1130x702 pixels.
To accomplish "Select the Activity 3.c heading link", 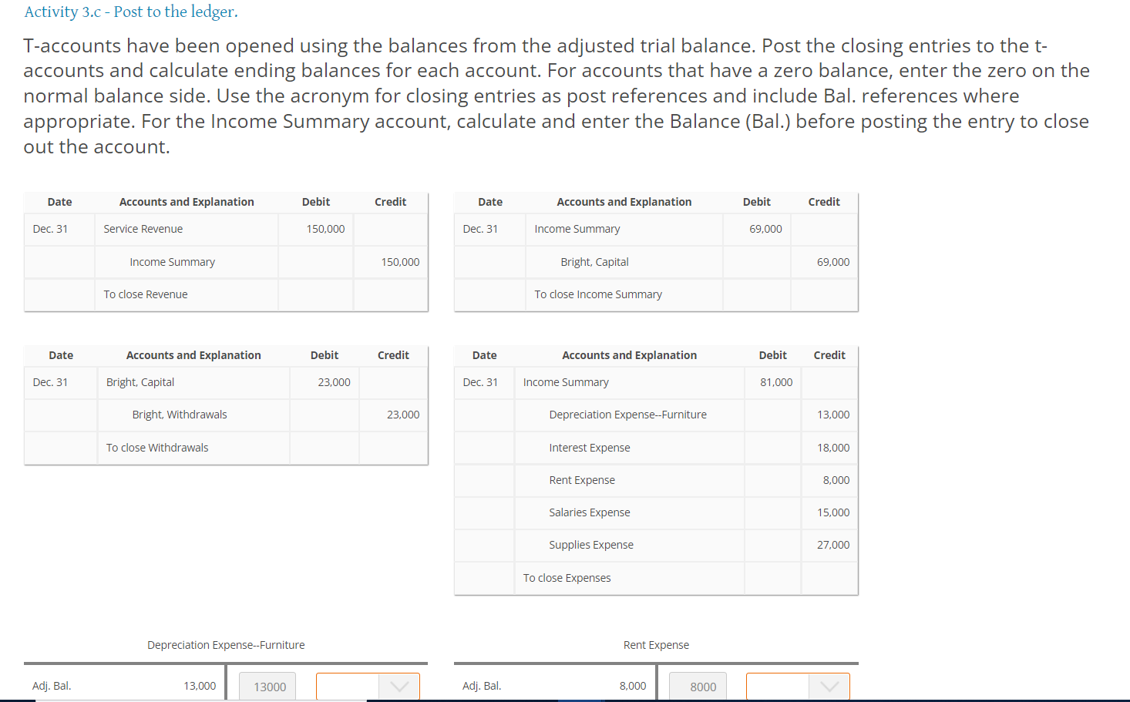I will [x=131, y=12].
